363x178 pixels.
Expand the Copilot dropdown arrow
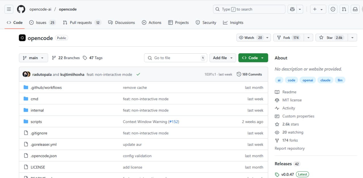click(300, 9)
